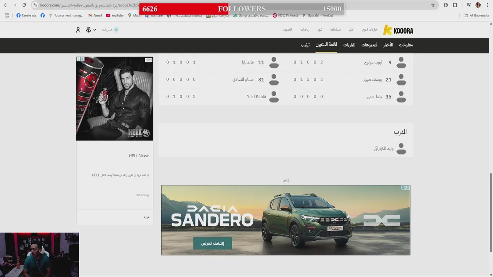Open the Gmail bookmark
This screenshot has width=493, height=277.
[x=95, y=15]
